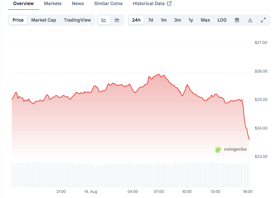Show Max time range

click(205, 20)
